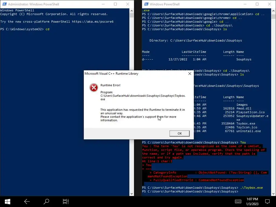The width and height of the screenshot is (276, 207).
Task: Click the Administrator PowerShell window title icon
Action: click(4, 4)
